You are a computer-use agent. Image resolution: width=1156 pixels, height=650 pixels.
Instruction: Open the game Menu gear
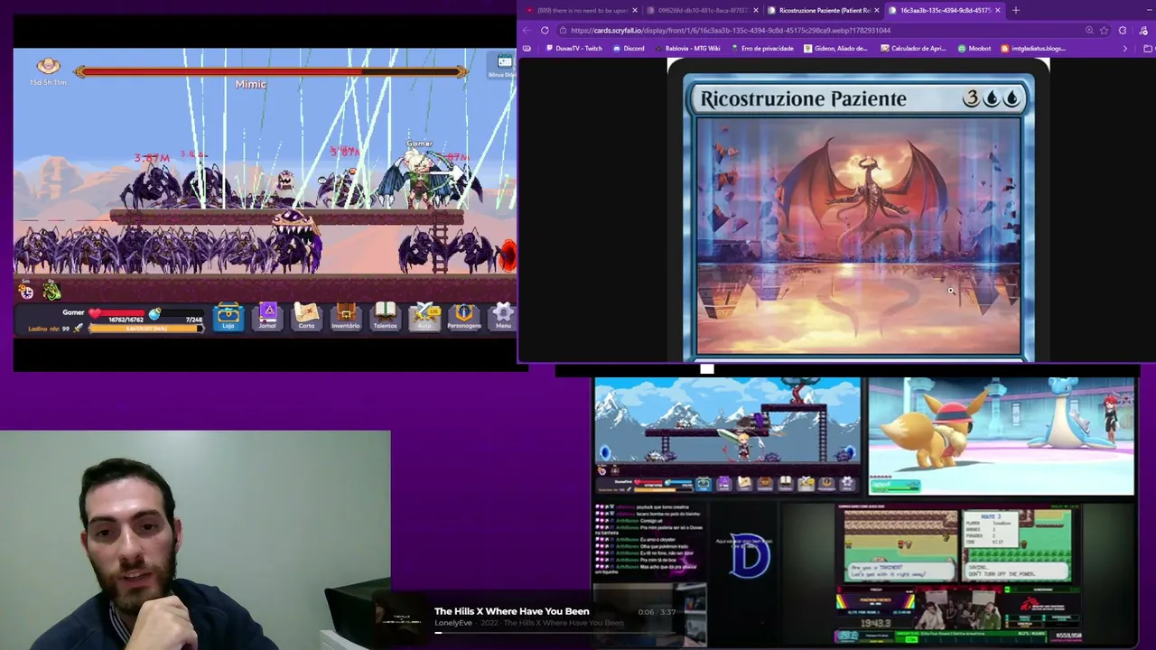click(x=504, y=316)
